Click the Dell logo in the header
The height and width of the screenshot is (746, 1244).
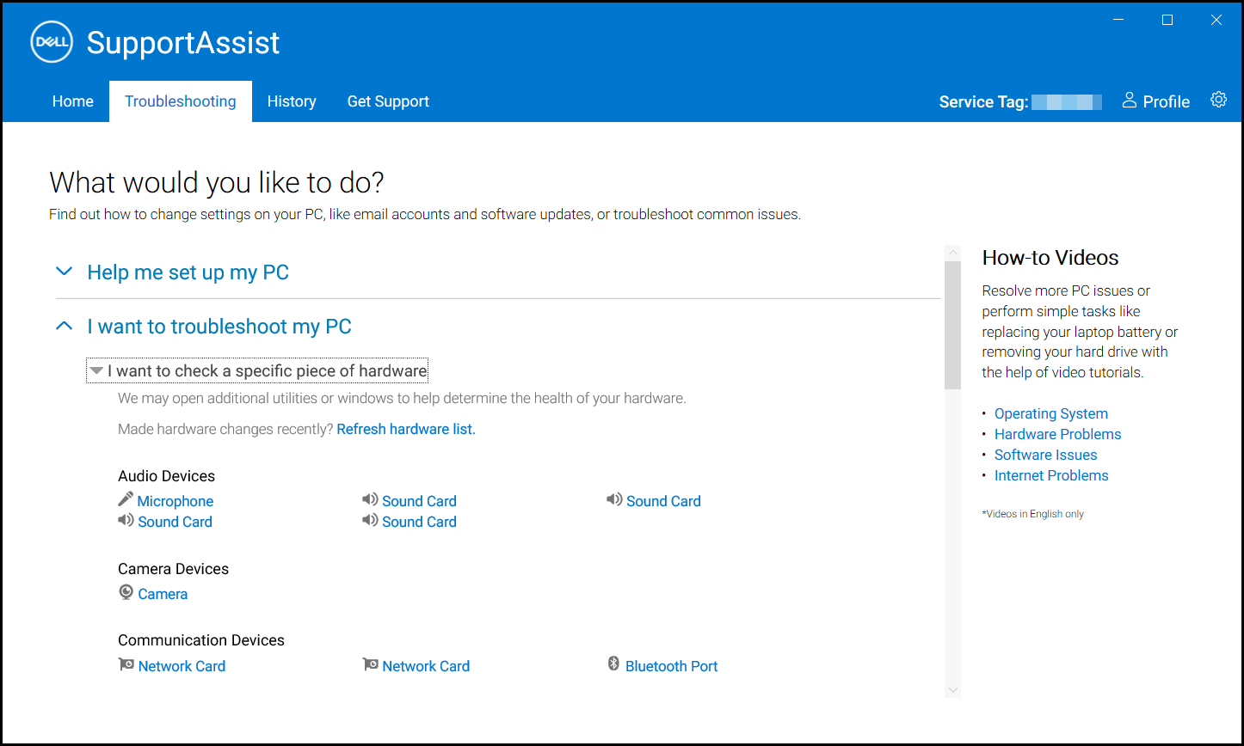51,41
